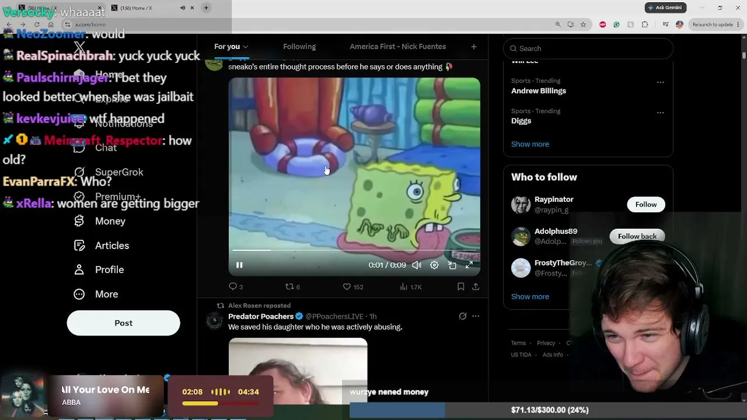Screen dimensions: 747x420
Task: Show more trends
Action: click(x=530, y=144)
